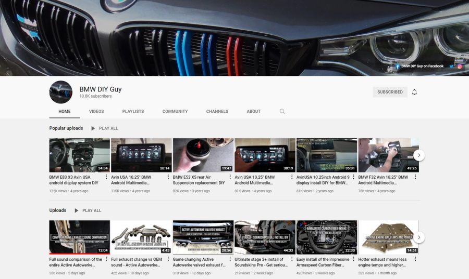This screenshot has height=279, width=469.
Task: Open BMW F32 Avin 10.25" video title
Action: 383,180
